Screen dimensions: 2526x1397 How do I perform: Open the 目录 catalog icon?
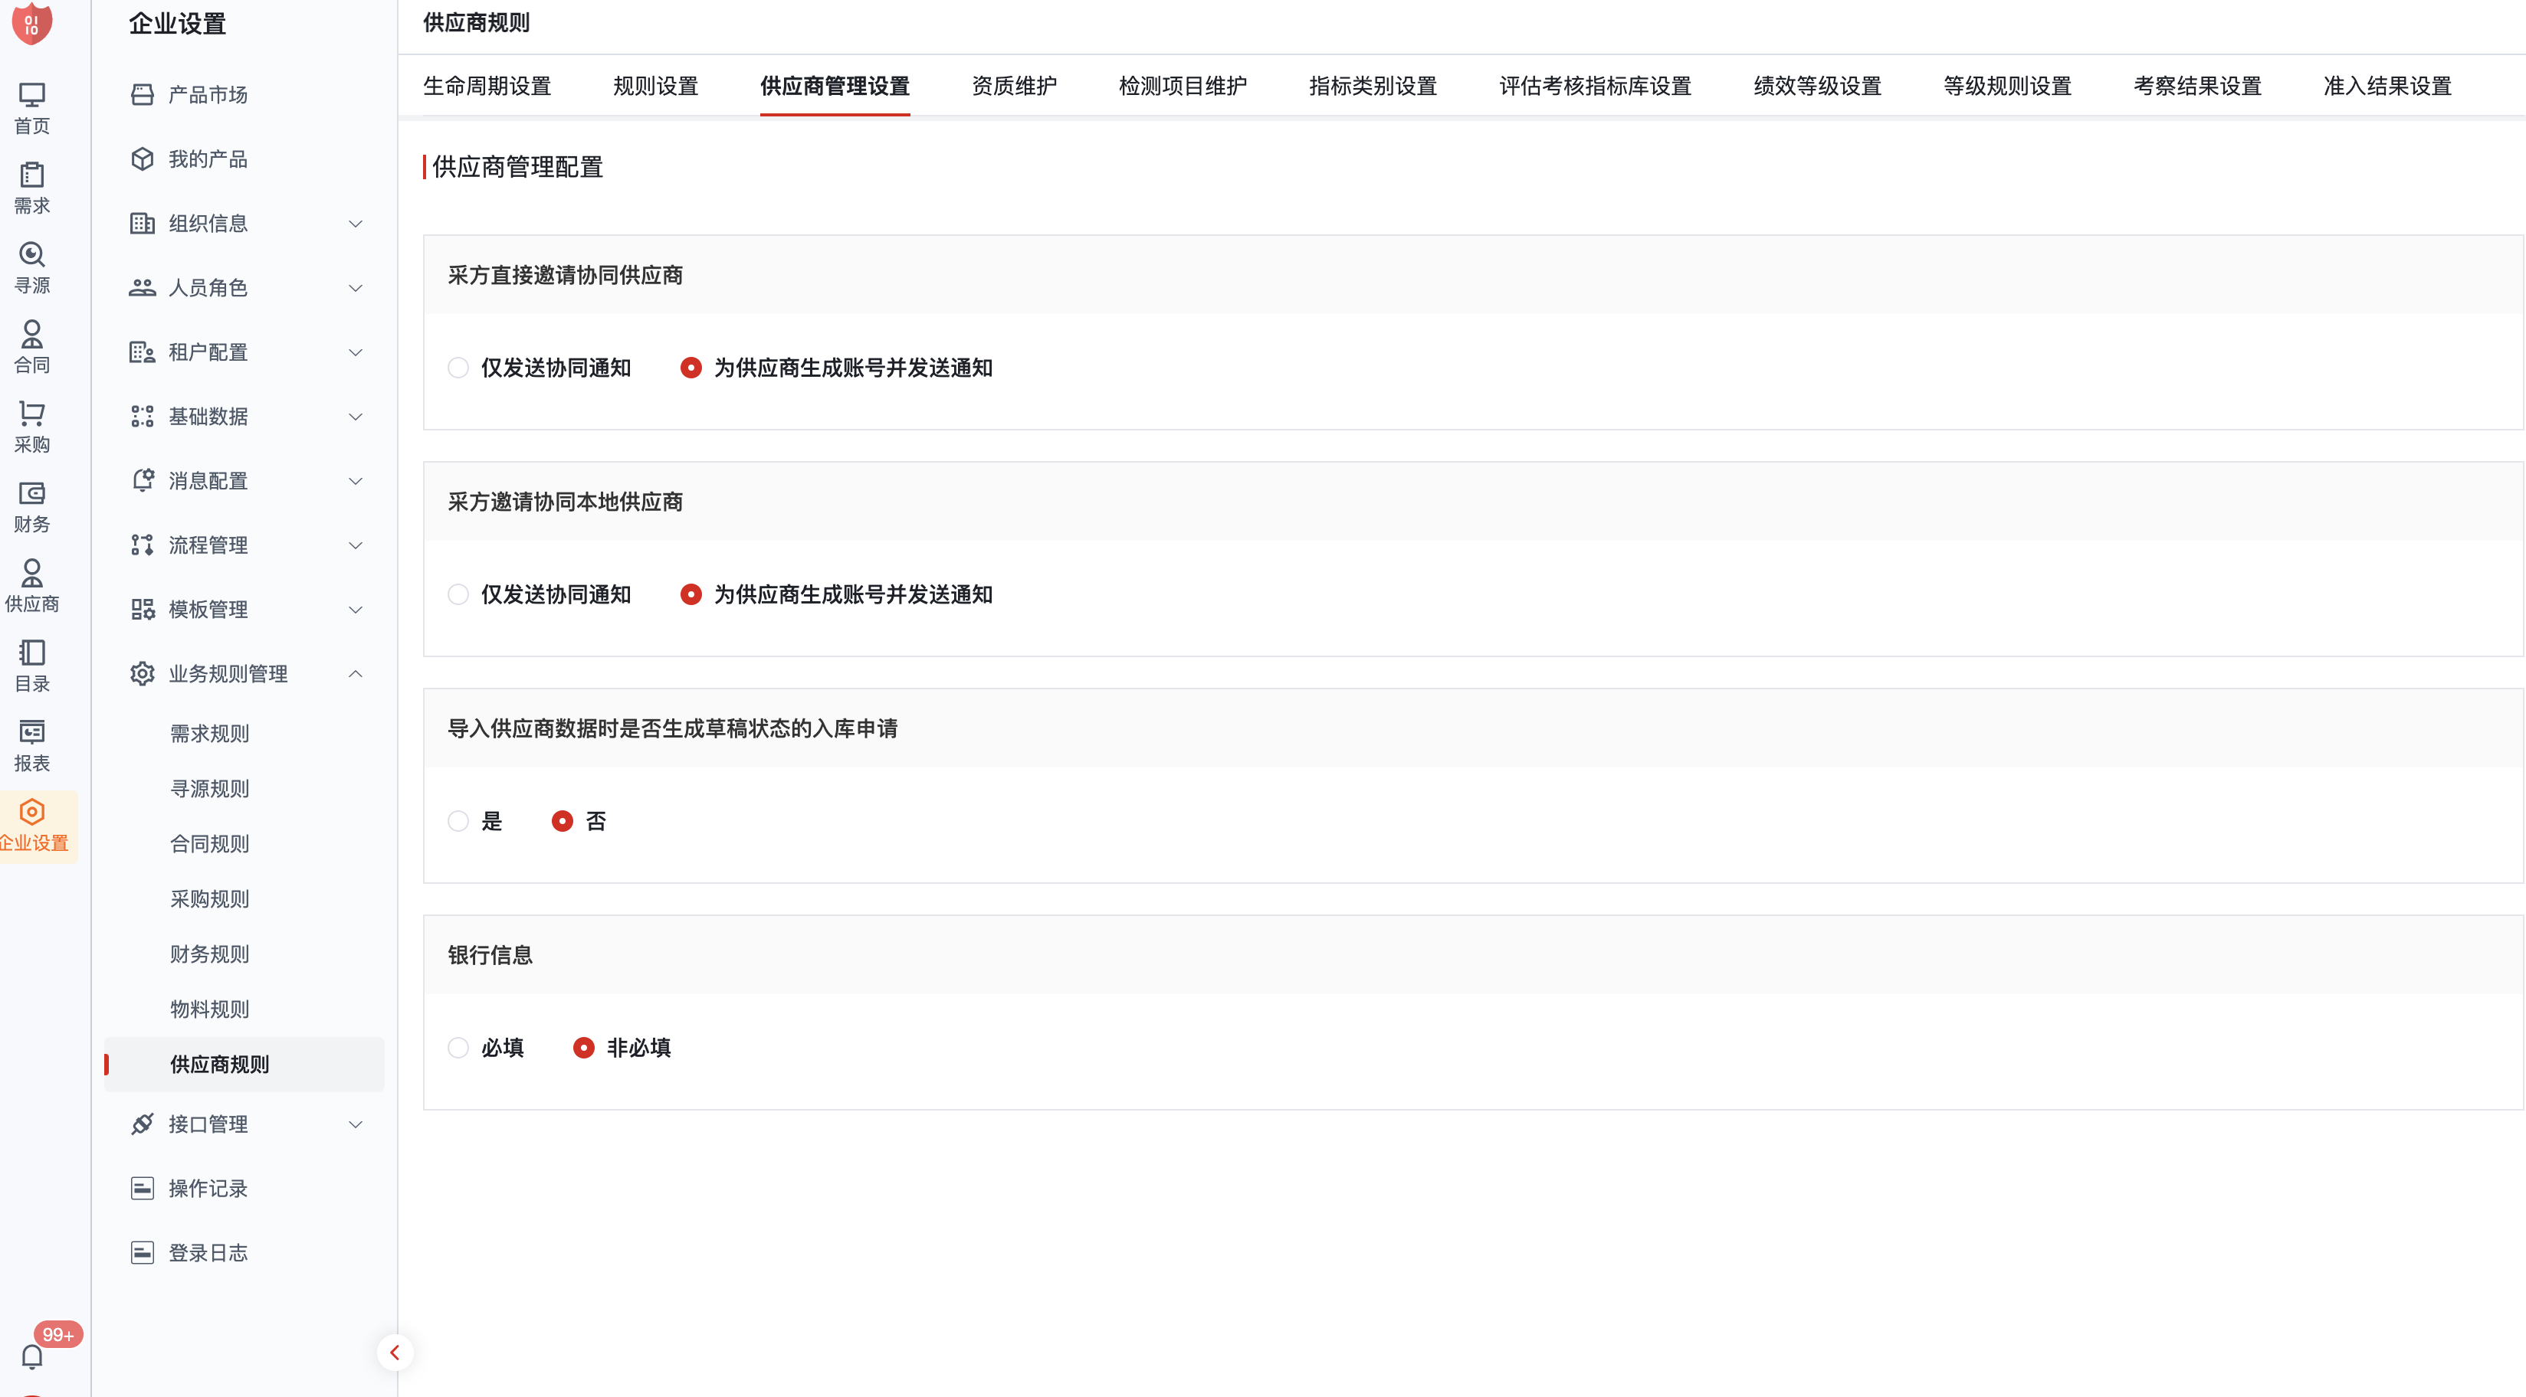(31, 653)
